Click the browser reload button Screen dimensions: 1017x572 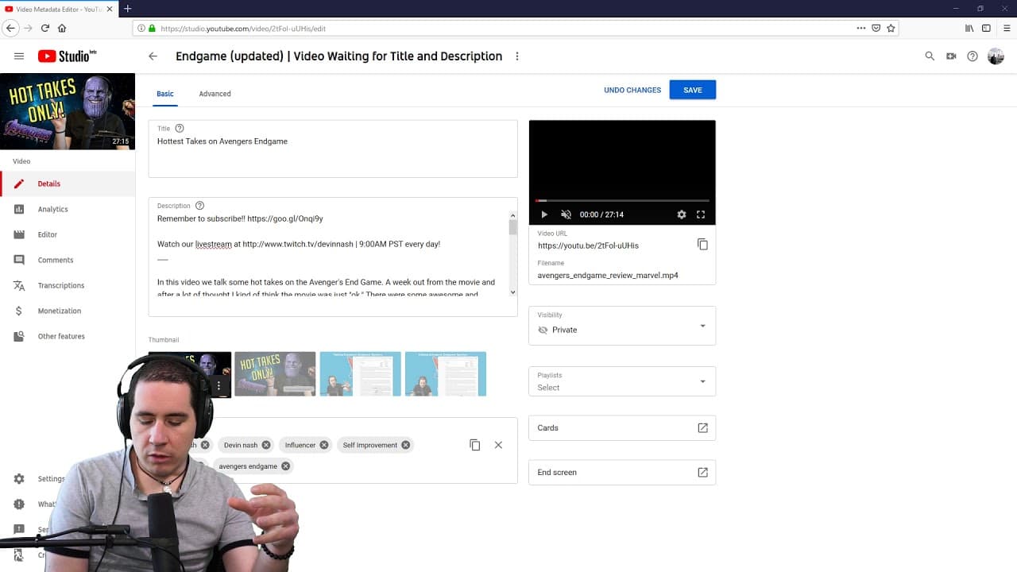point(45,28)
